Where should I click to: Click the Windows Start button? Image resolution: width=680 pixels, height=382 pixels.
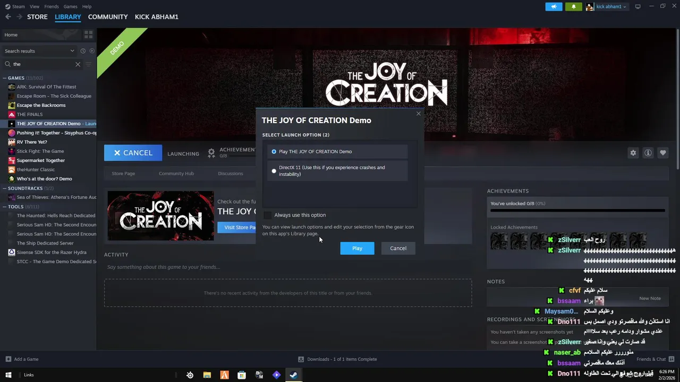coord(8,375)
